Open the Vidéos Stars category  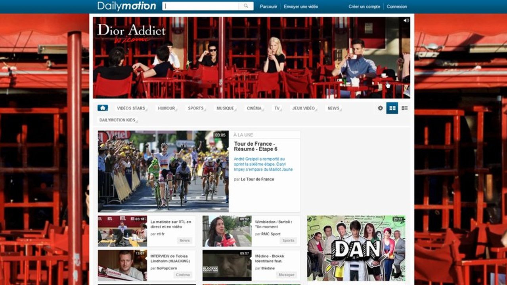[x=131, y=108]
